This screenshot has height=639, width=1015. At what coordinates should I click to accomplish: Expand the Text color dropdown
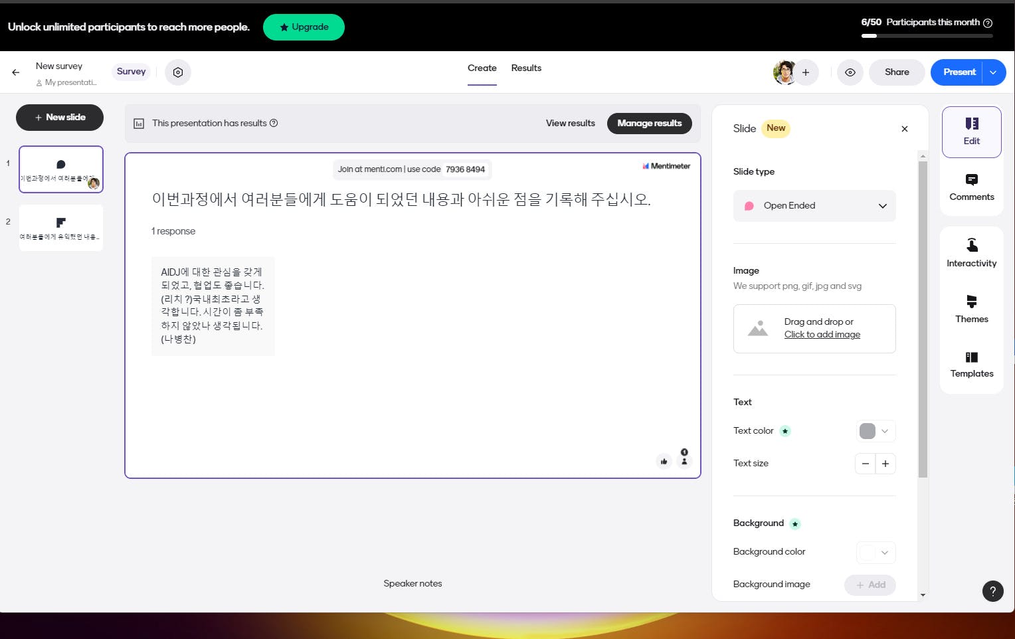tap(885, 431)
